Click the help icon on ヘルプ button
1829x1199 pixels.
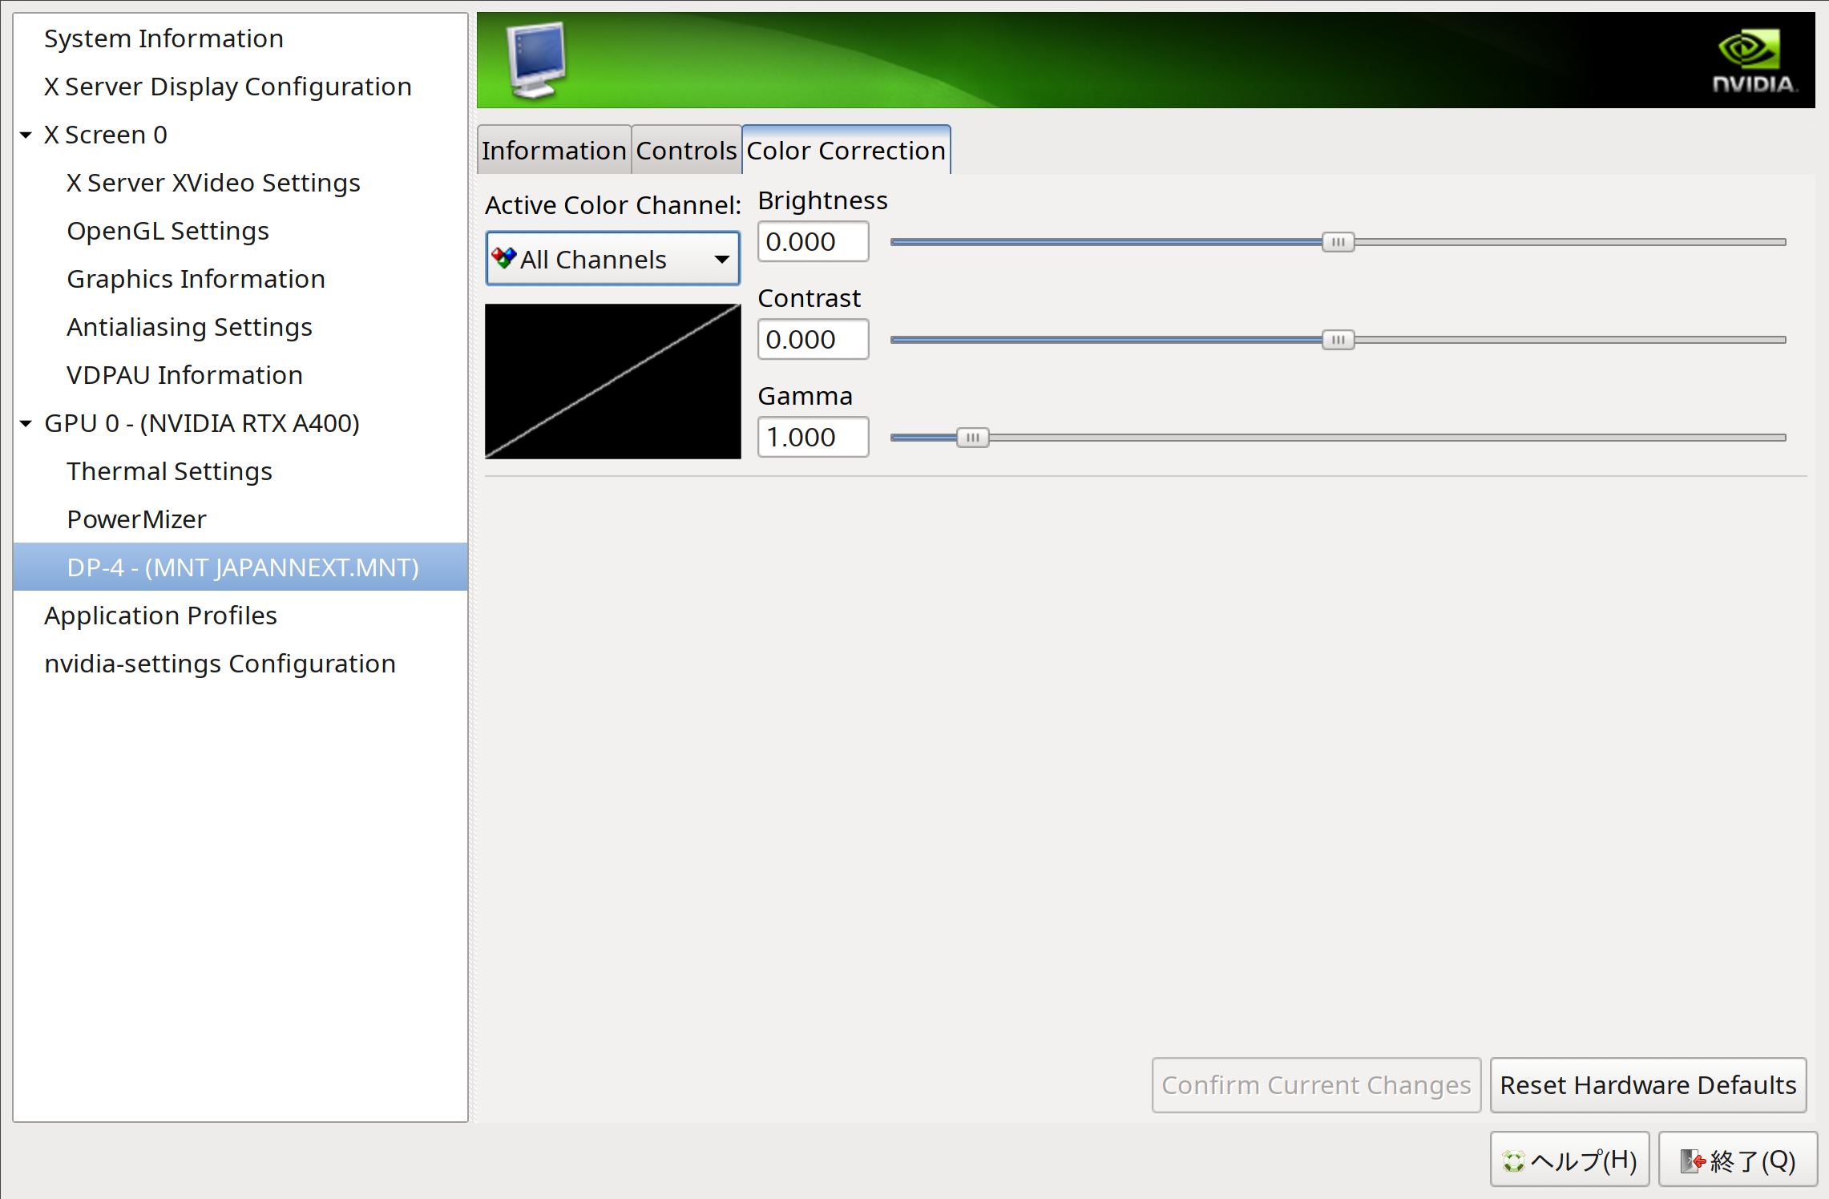(1513, 1161)
